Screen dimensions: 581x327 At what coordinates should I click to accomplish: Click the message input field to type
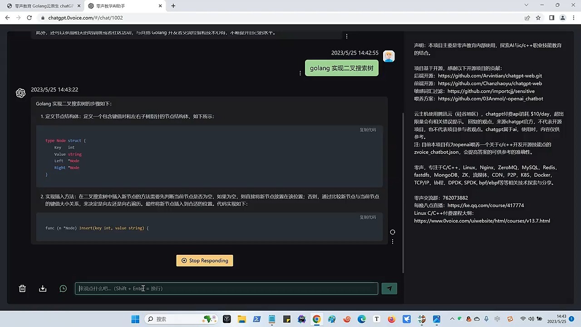226,288
